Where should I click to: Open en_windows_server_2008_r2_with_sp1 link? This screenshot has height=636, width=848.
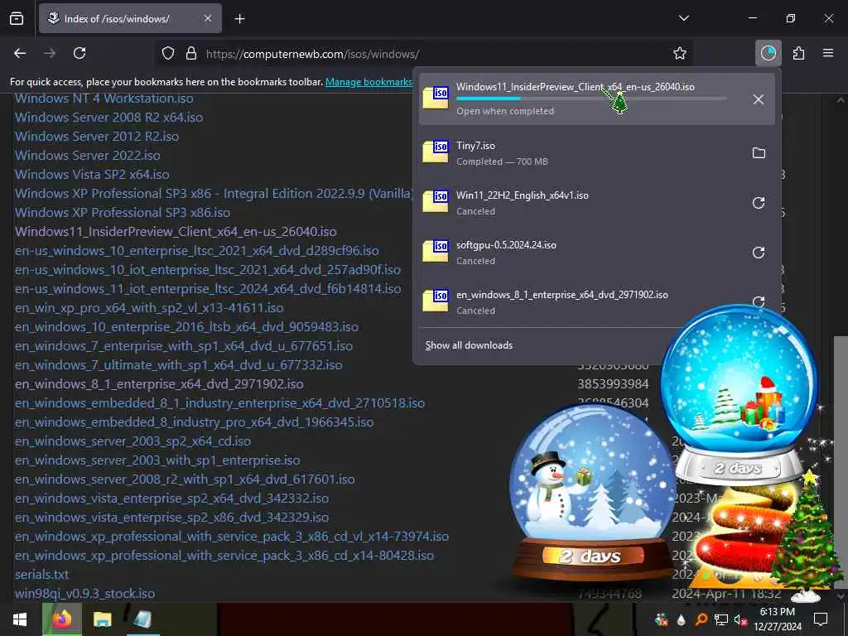pos(185,479)
